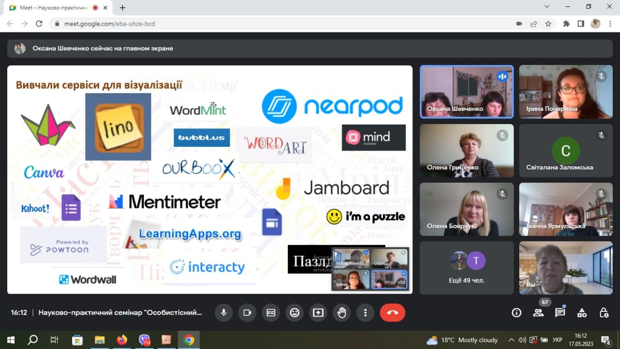Open the Windows Start menu
620x349 pixels.
click(11, 340)
